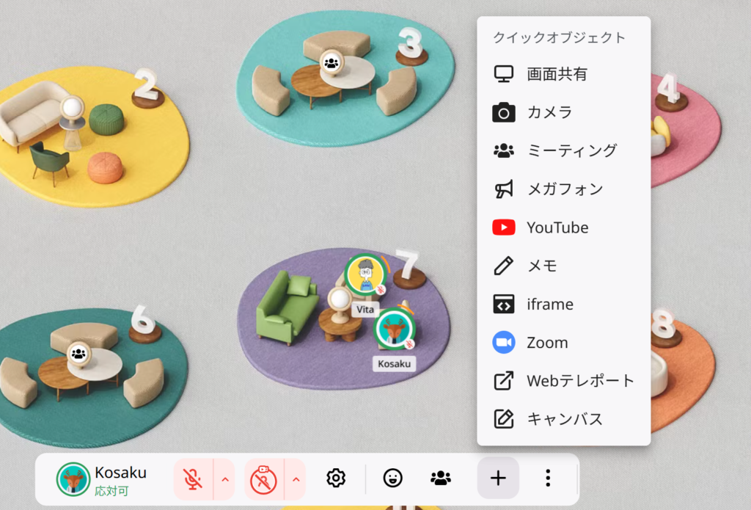Open the participants list icon in toolbar
Image resolution: width=751 pixels, height=510 pixels.
(441, 478)
